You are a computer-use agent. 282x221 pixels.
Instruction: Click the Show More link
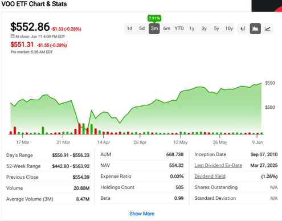tap(142, 214)
